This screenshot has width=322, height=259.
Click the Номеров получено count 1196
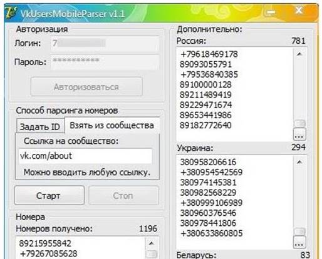point(148,229)
